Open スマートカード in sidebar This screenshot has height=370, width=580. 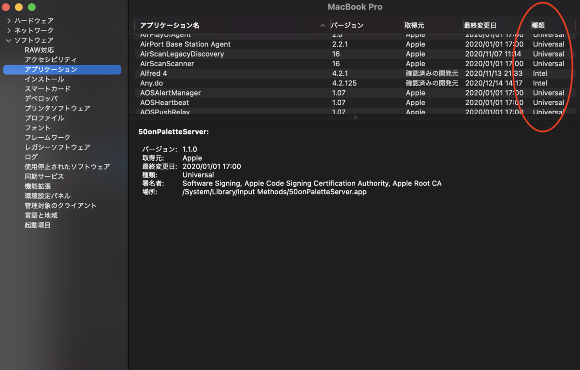click(47, 89)
